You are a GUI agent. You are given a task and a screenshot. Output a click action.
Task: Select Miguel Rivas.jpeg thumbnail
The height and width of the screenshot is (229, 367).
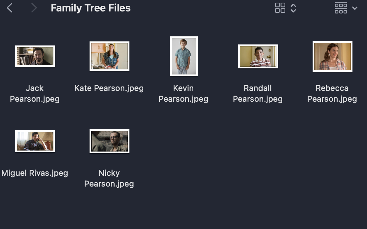coord(35,141)
